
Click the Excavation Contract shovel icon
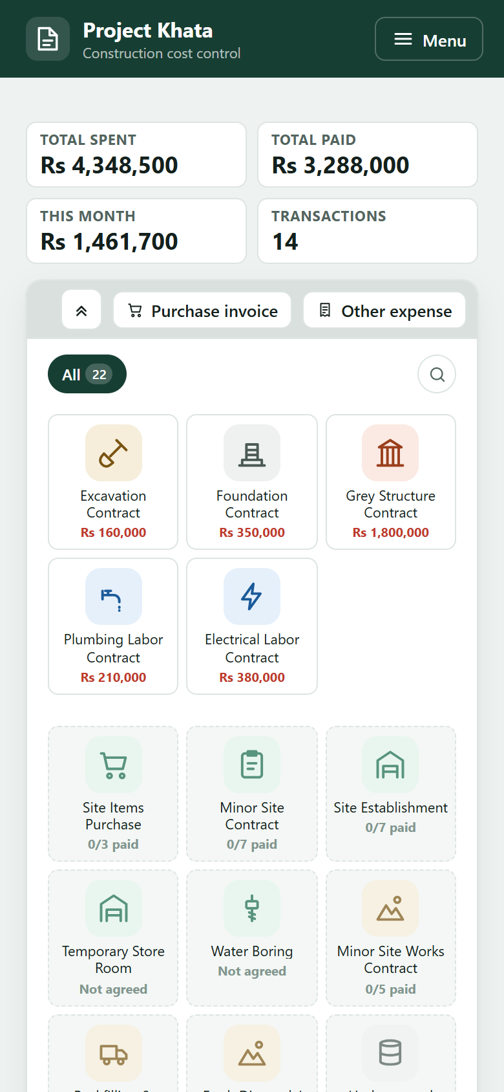pos(114,453)
